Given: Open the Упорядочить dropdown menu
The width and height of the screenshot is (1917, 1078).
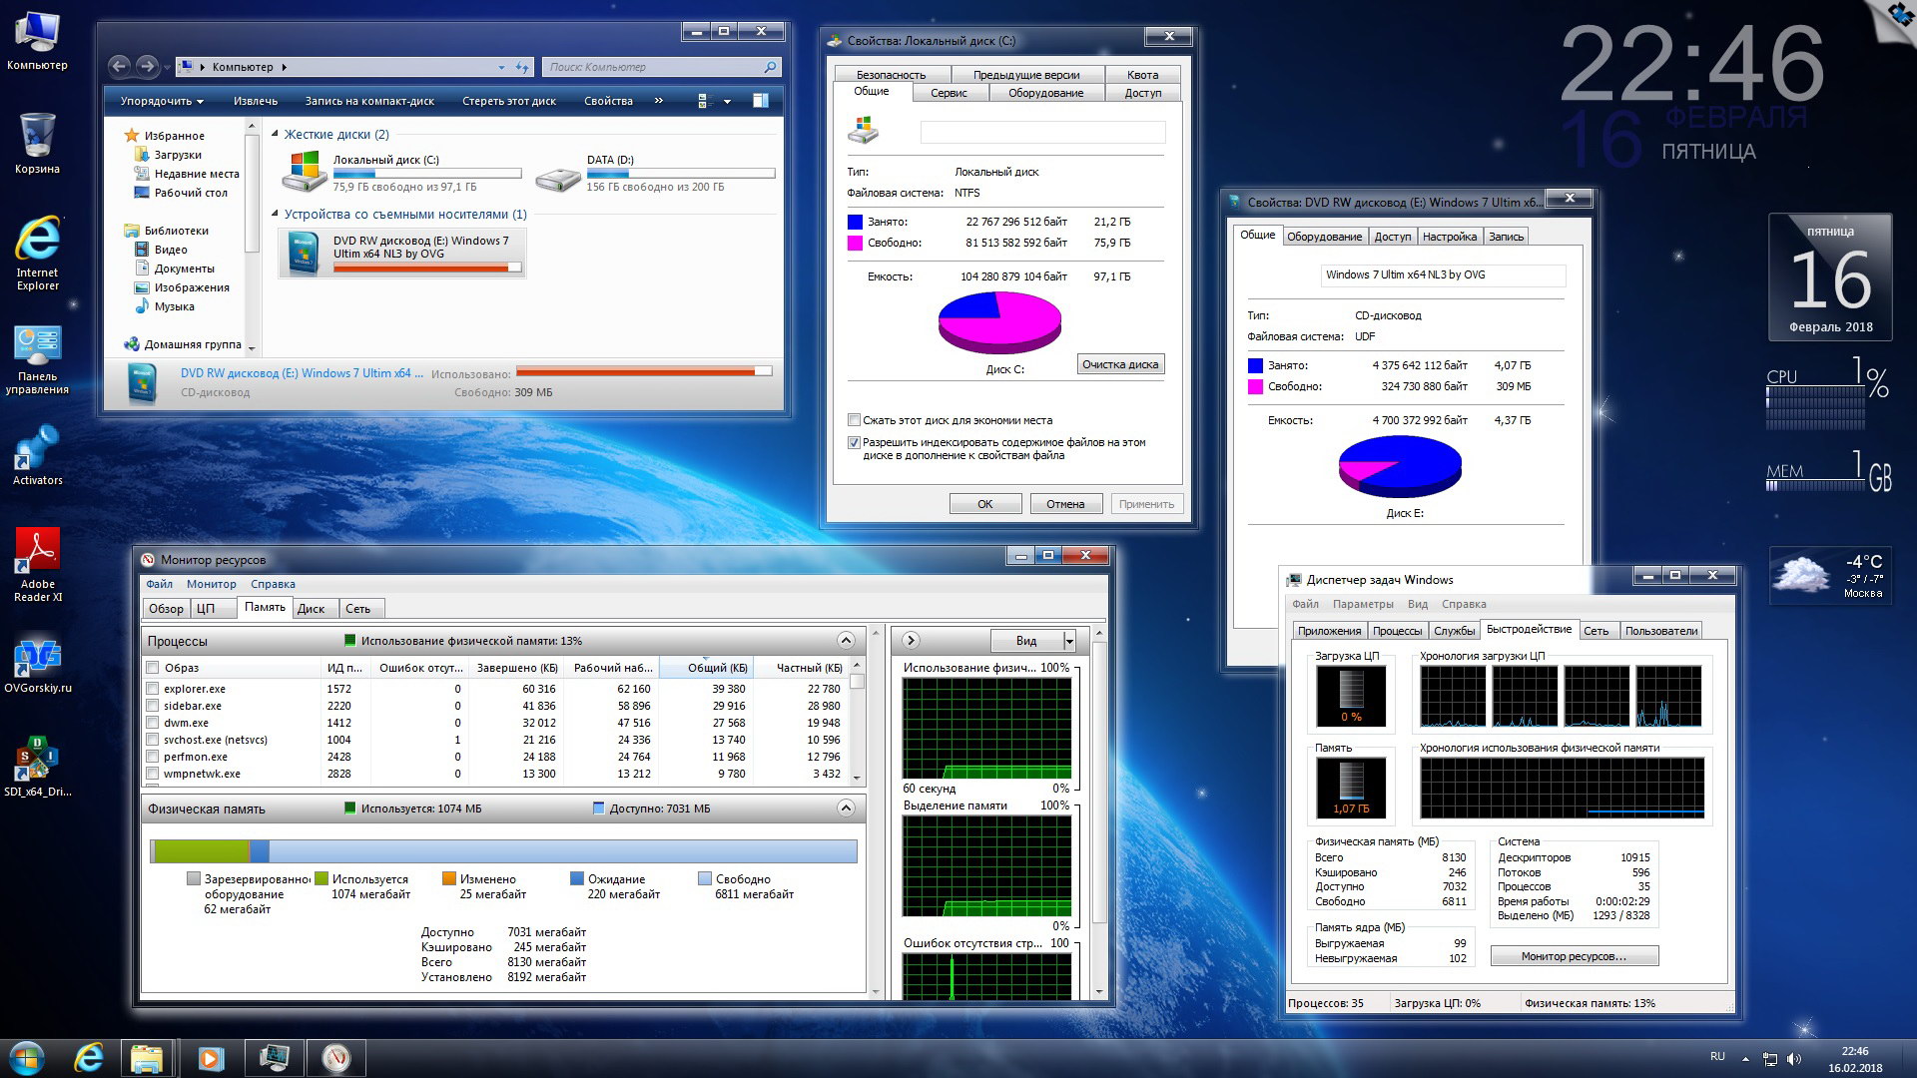Looking at the screenshot, I should point(161,101).
